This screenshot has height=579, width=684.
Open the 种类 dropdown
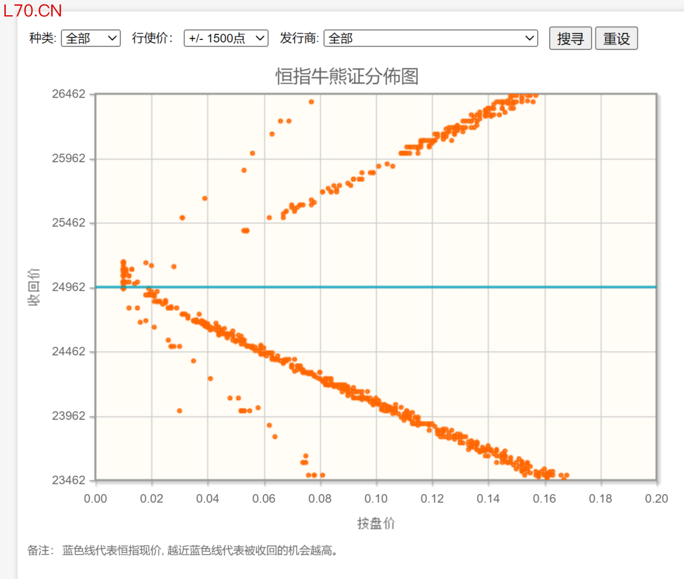(x=91, y=39)
